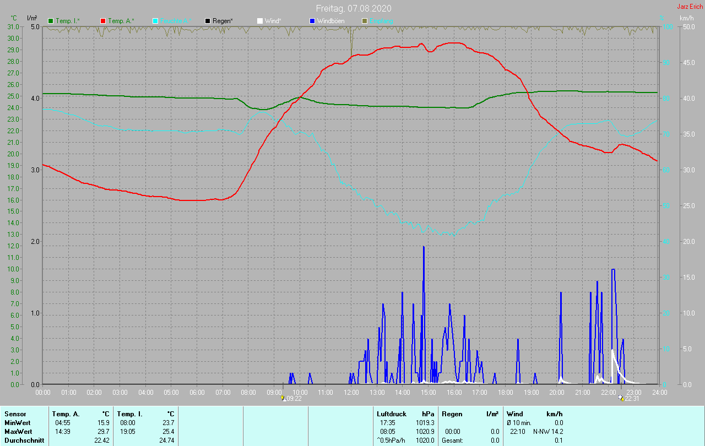The height and width of the screenshot is (446, 705).
Task: Click the green Temp. I. legend swatch
Action: point(51,21)
